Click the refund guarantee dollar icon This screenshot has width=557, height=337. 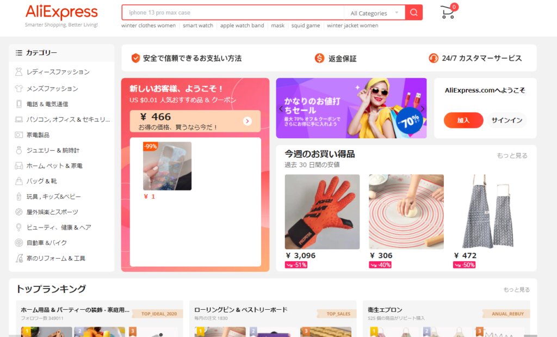[319, 58]
